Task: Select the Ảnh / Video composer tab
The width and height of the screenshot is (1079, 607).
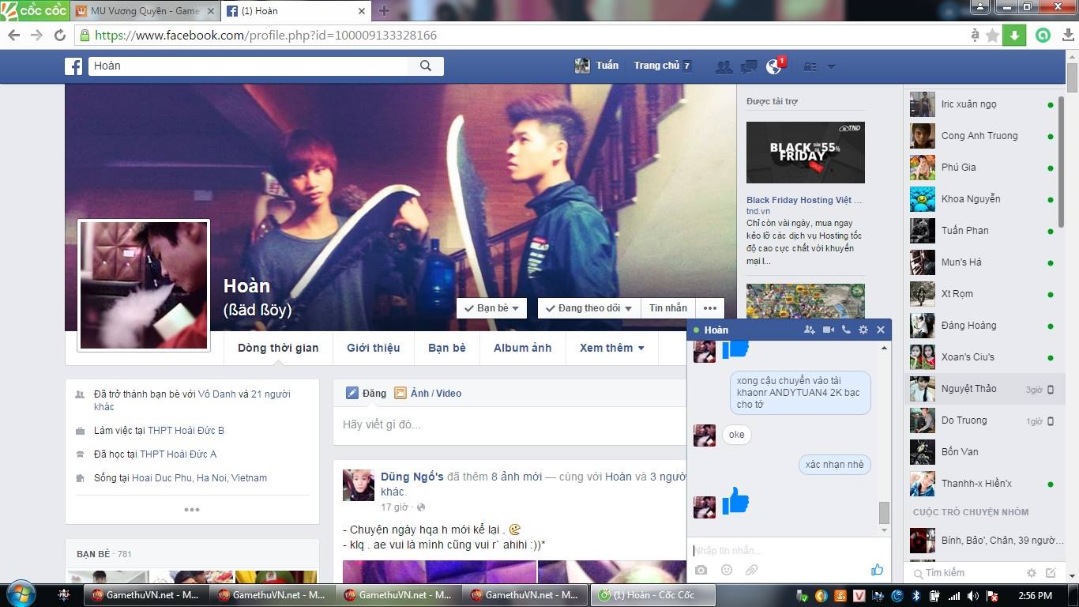Action: 427,393
